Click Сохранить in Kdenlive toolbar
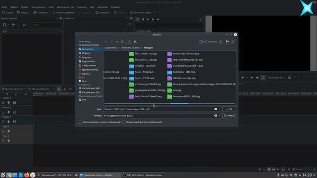The width and height of the screenshot is (317, 178). (x=41, y=13)
